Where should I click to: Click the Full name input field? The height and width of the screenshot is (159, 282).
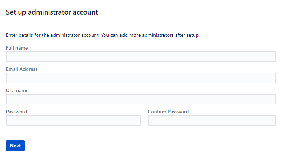click(141, 57)
